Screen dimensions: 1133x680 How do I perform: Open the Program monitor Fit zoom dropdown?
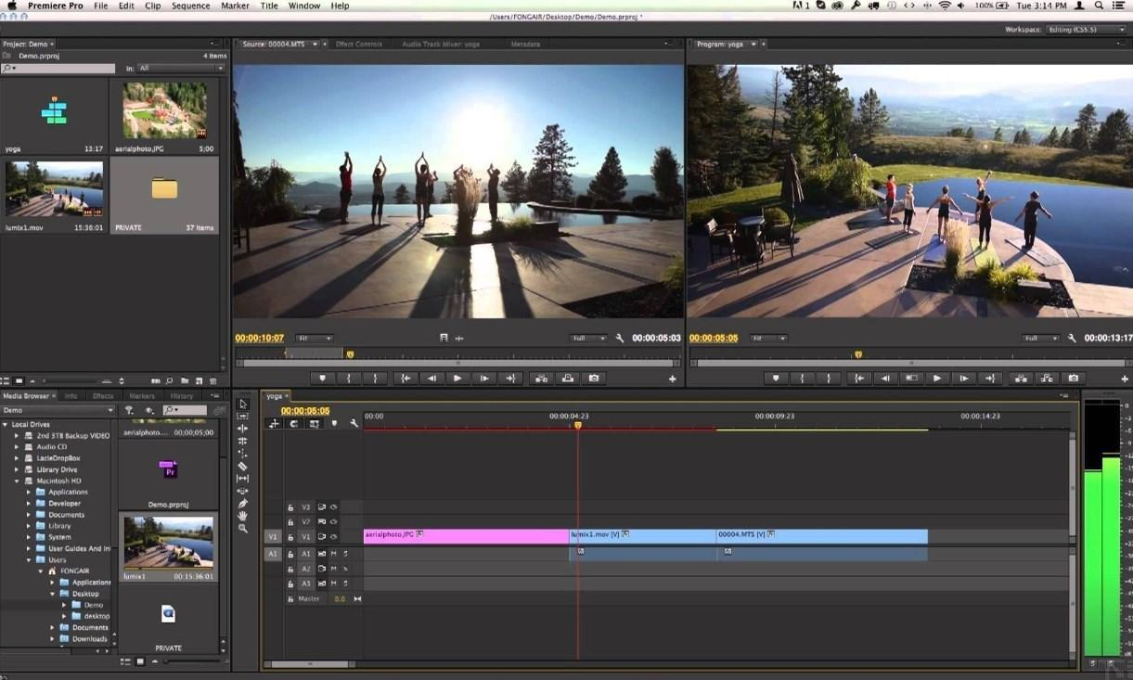pyautogui.click(x=768, y=339)
